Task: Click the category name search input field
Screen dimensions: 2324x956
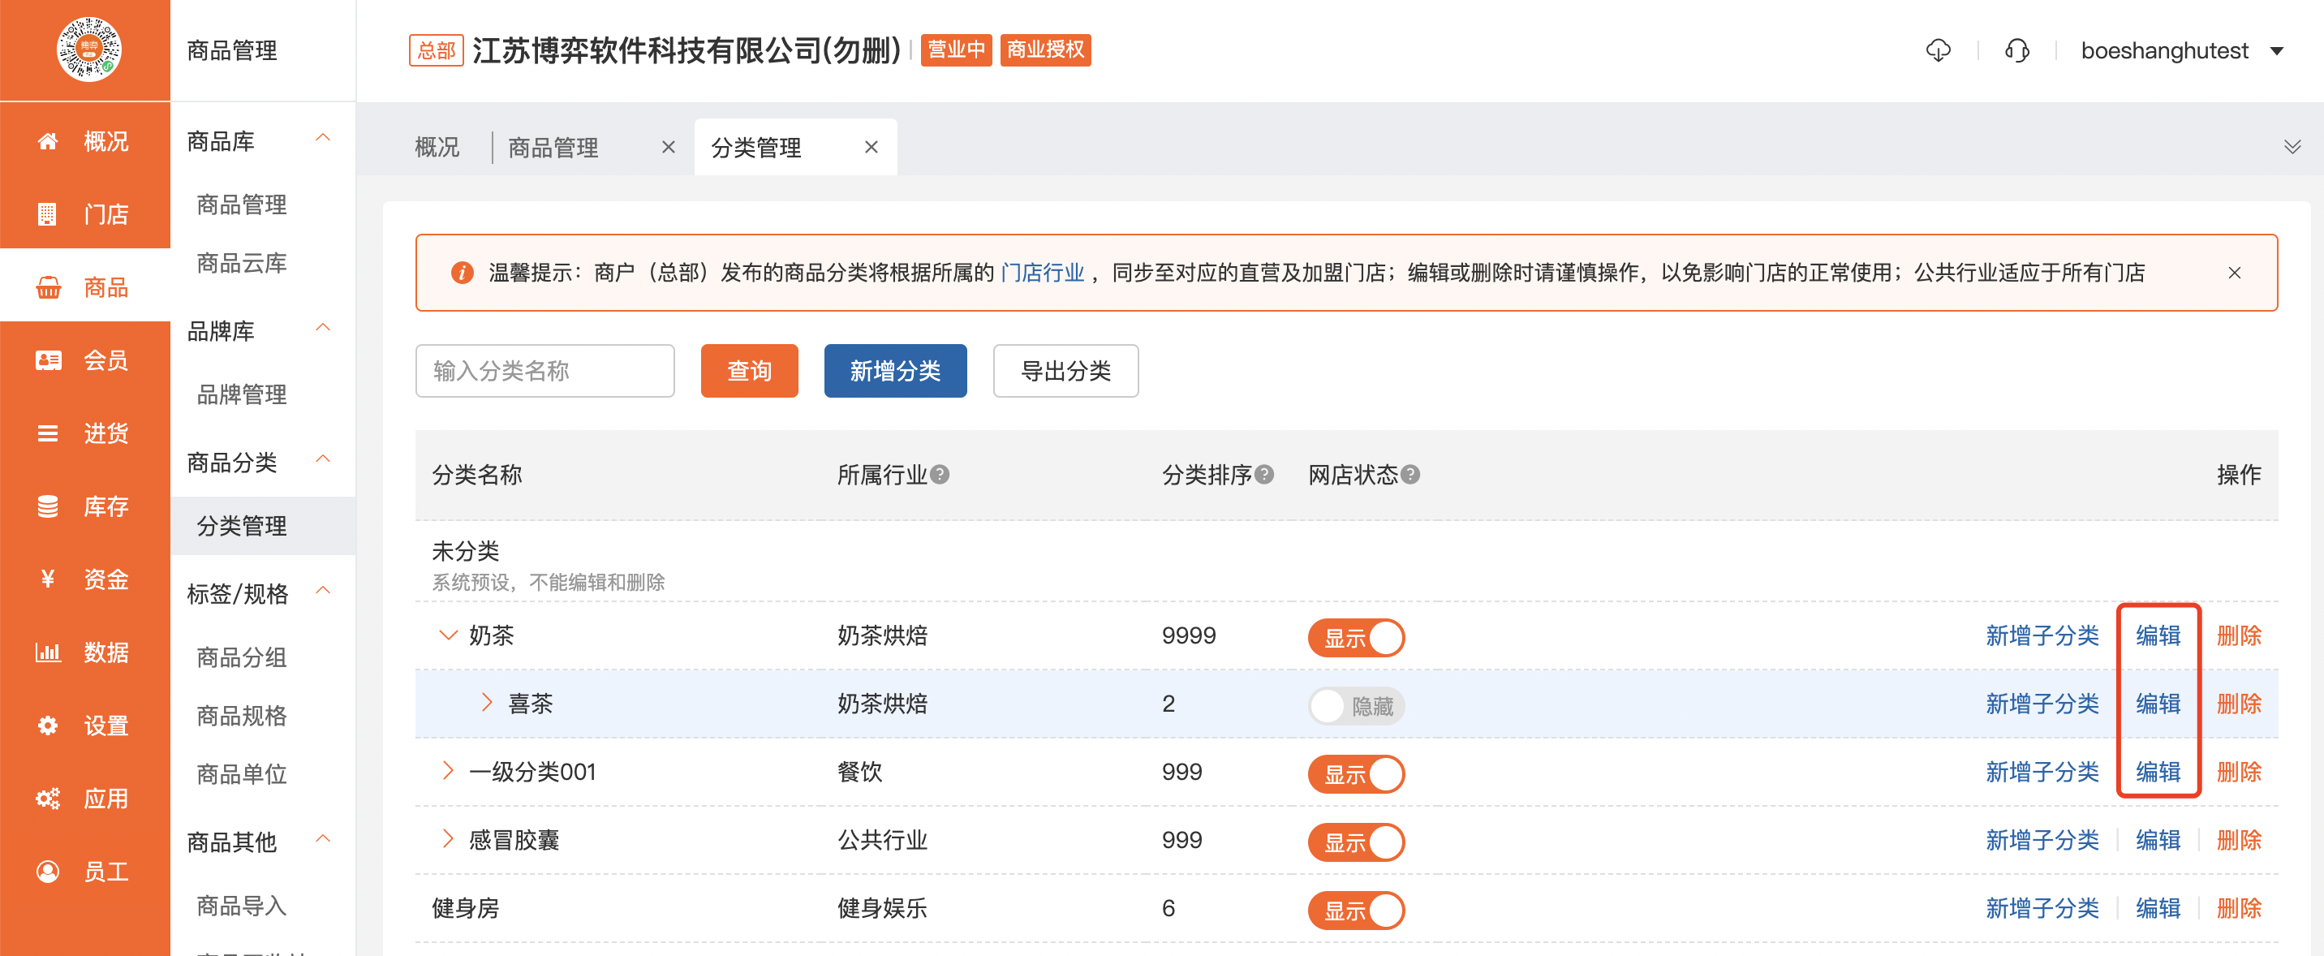Action: pyautogui.click(x=545, y=370)
